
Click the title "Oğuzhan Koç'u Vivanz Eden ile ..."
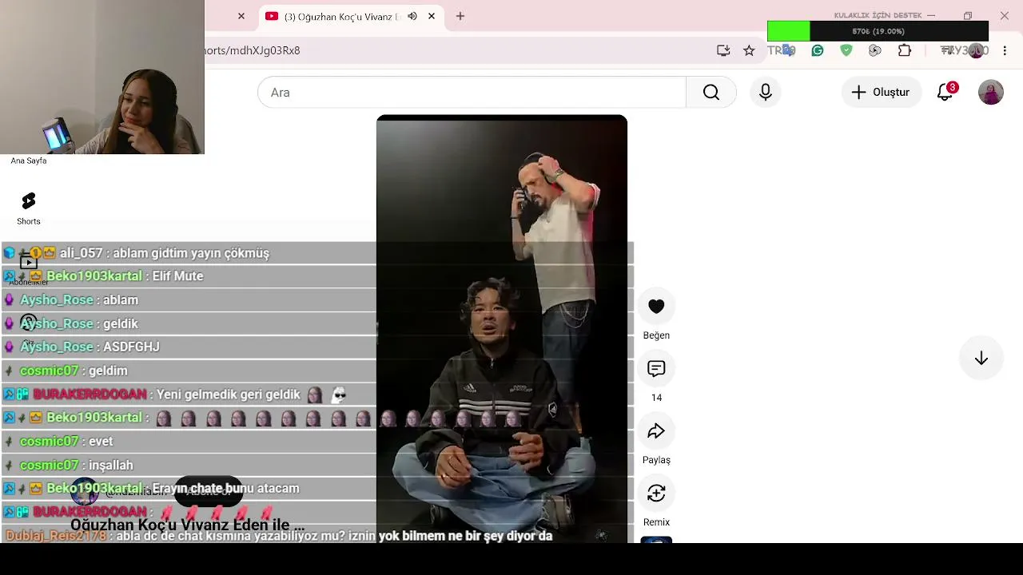187,525
